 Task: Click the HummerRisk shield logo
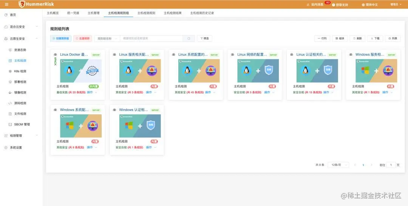[22, 4]
